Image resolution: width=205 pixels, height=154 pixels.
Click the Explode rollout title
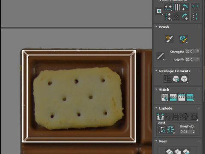pos(166,108)
